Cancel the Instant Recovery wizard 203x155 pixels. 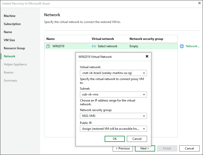tap(189, 148)
